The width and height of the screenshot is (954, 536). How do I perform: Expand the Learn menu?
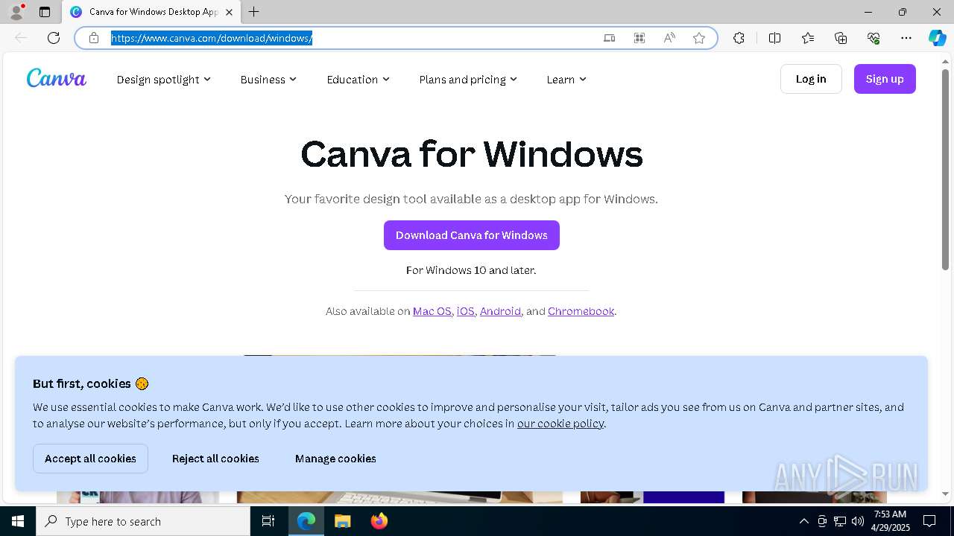point(566,79)
